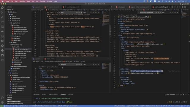Screen dimensions: 190x107
Task: Open the Selection menu in menu bar
Action: [x=22, y=1]
